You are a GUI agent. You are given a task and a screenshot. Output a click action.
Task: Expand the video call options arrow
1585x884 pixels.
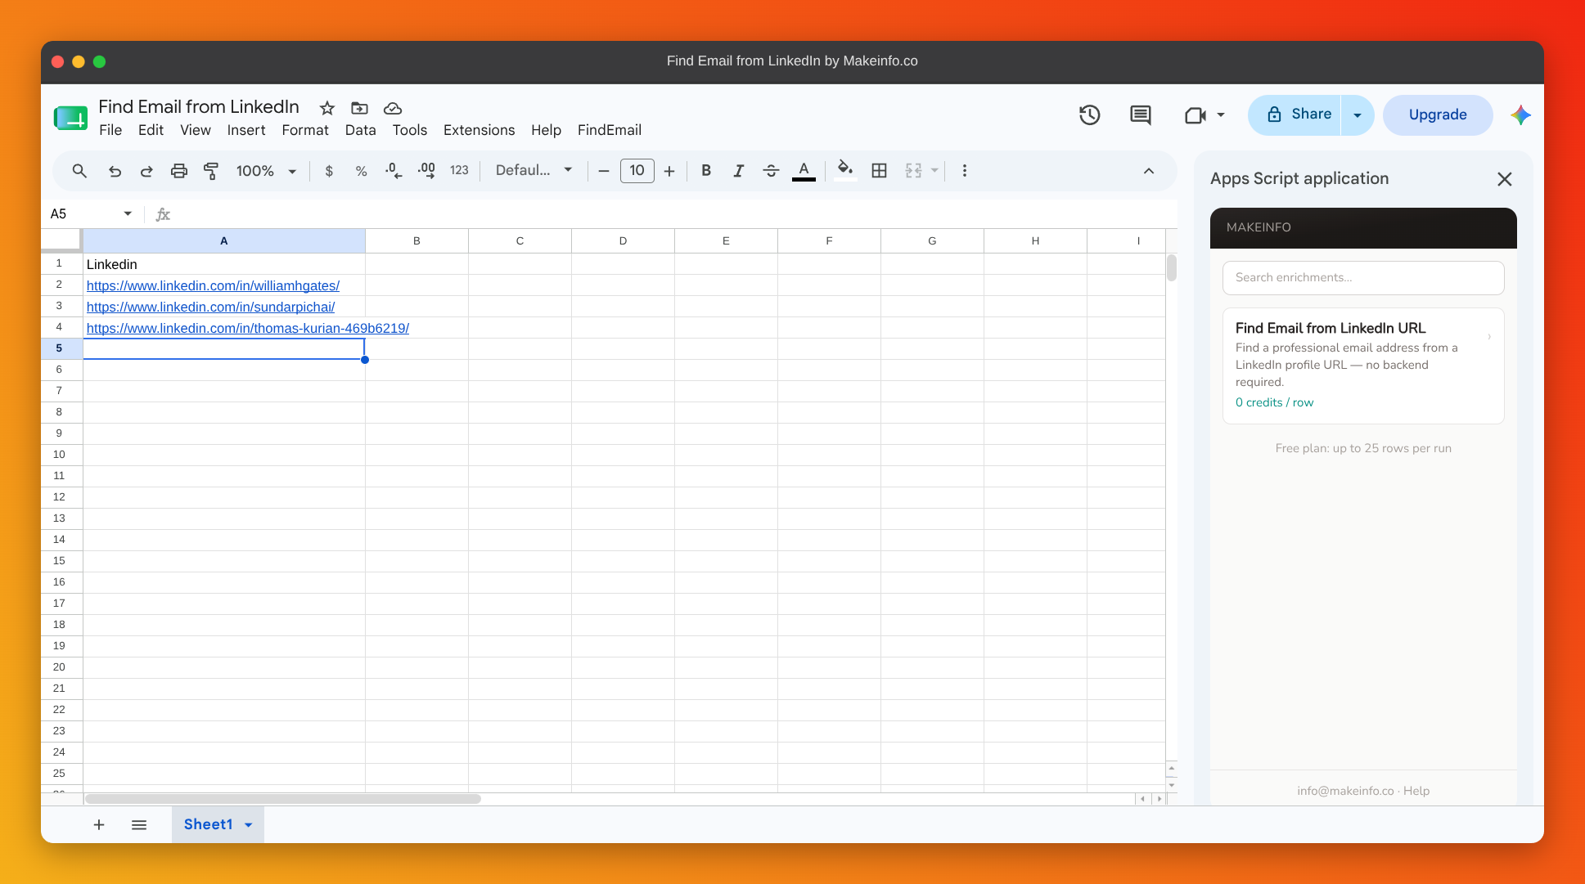(1221, 115)
